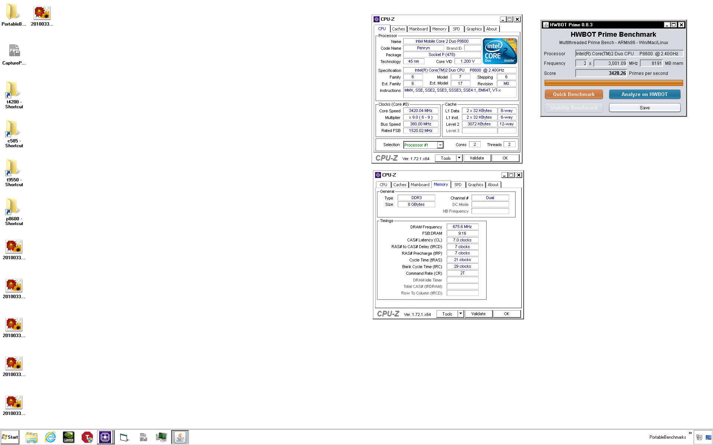Image resolution: width=713 pixels, height=445 pixels.
Task: Open Windows Explorer from the taskbar
Action: [32, 437]
